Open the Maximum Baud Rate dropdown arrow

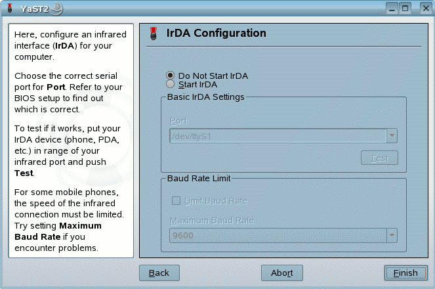point(392,234)
